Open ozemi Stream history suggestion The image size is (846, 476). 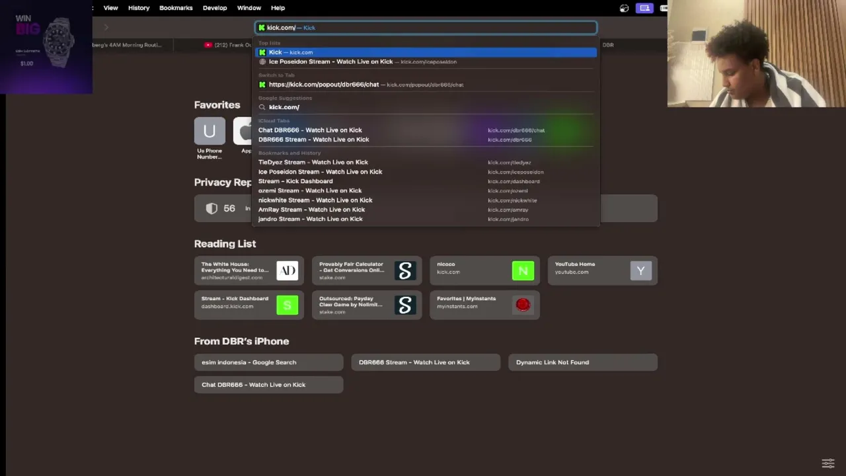tap(426, 190)
